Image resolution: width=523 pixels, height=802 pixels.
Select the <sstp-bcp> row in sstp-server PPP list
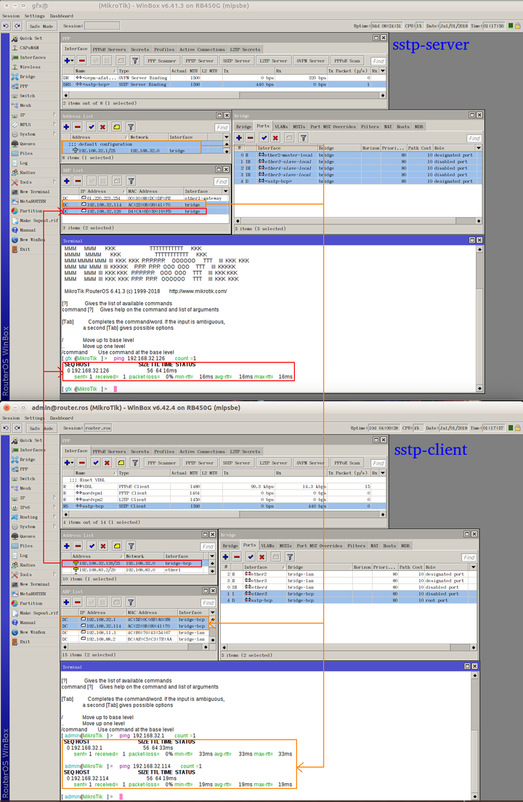[x=224, y=84]
